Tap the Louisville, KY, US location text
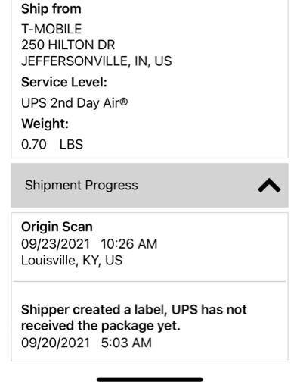Viewport: 300px width, 388px height. (x=72, y=261)
